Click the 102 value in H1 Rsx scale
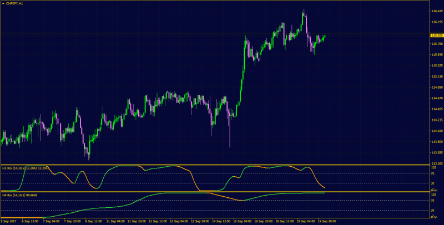 pos(434,167)
